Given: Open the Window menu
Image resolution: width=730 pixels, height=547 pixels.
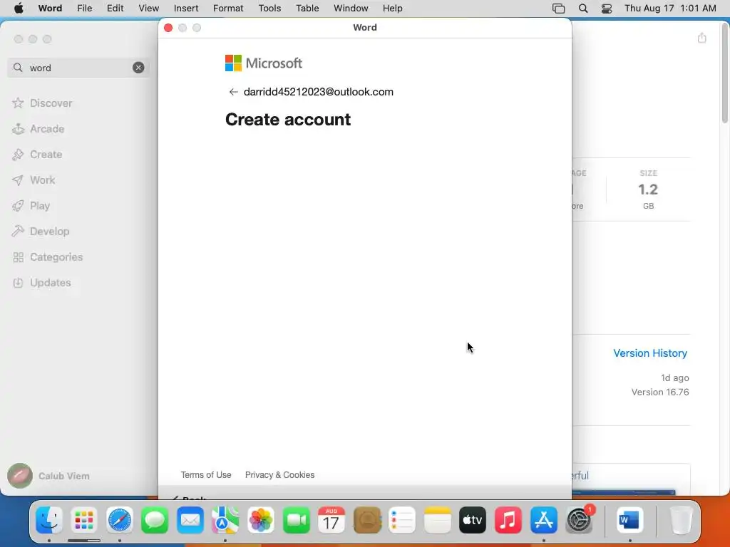Looking at the screenshot, I should [x=351, y=9].
